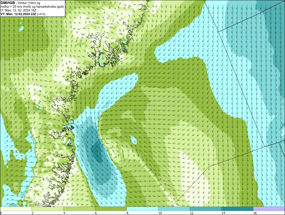
Task: Click the 2–4 m/s light green swatch
Action: tap(48, 209)
